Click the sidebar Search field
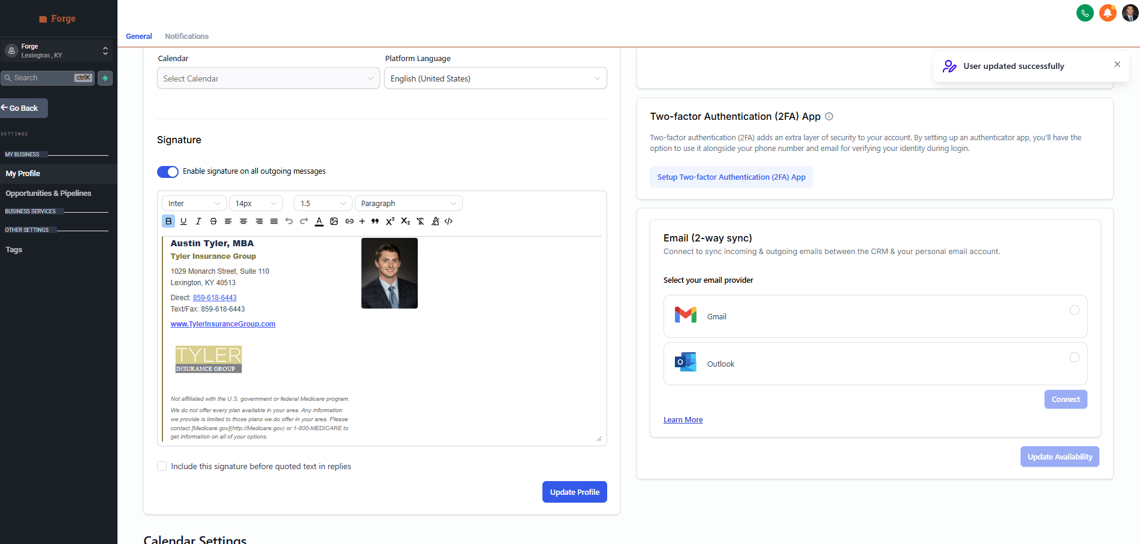This screenshot has width=1140, height=544. (x=48, y=78)
